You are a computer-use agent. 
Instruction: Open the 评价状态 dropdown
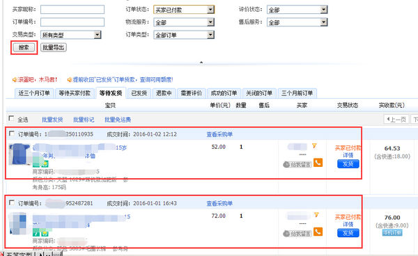(x=297, y=10)
